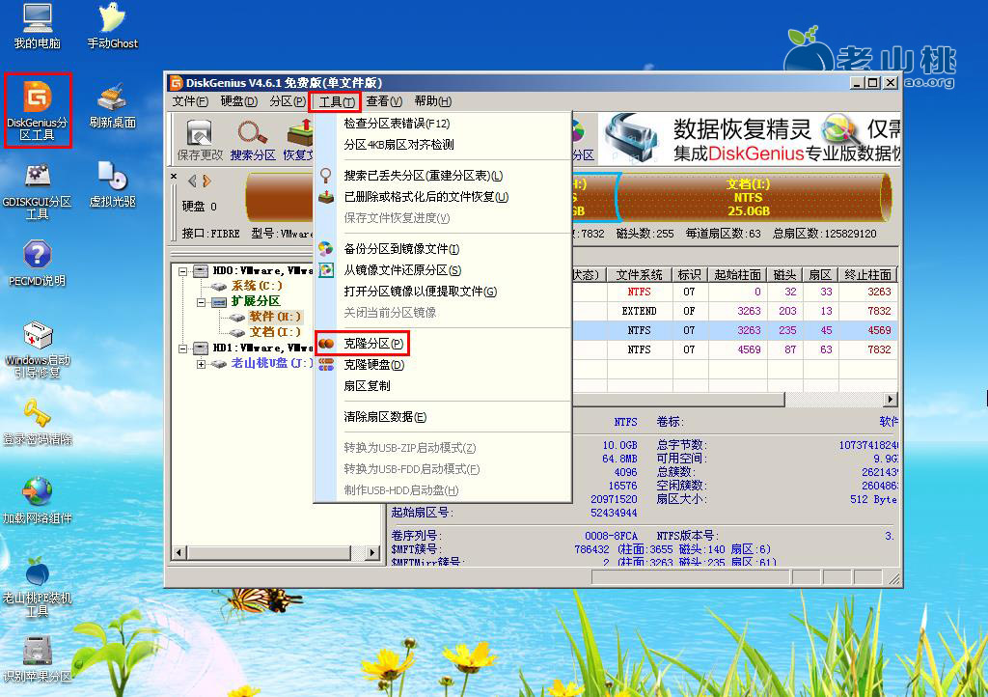Open the GDISKGUI分区工具 shortcut
Viewport: 988px width, 697px height.
[37, 183]
